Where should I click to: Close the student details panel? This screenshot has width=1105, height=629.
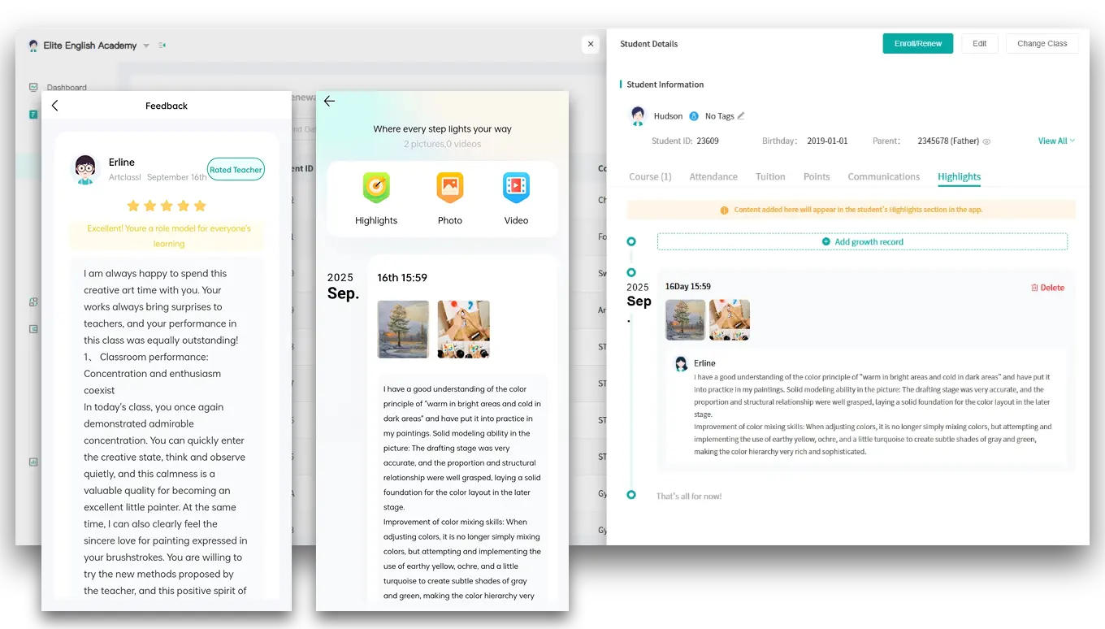pyautogui.click(x=591, y=44)
